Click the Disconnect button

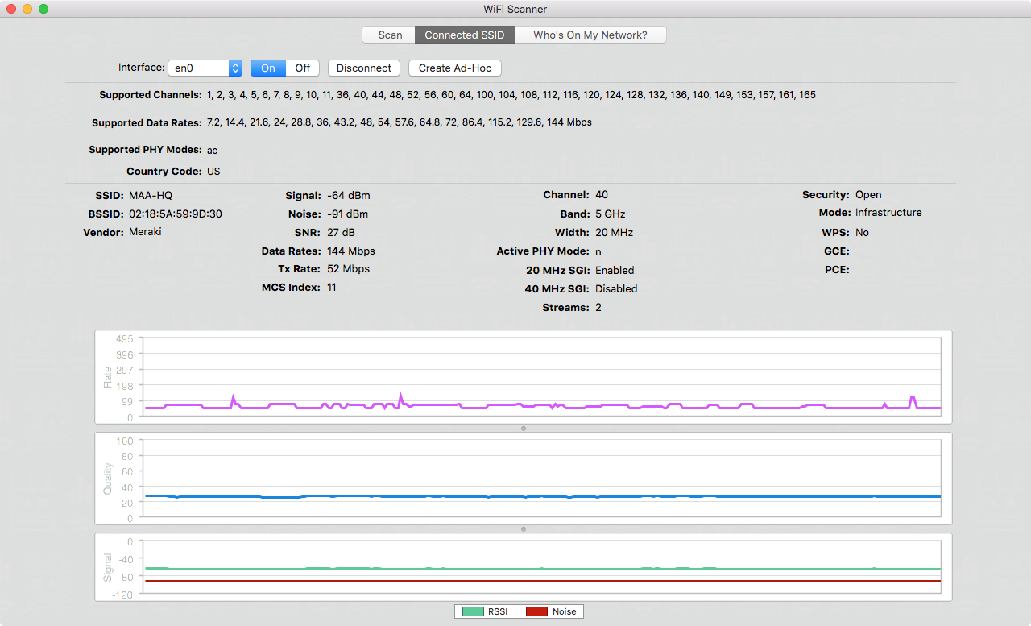(363, 68)
